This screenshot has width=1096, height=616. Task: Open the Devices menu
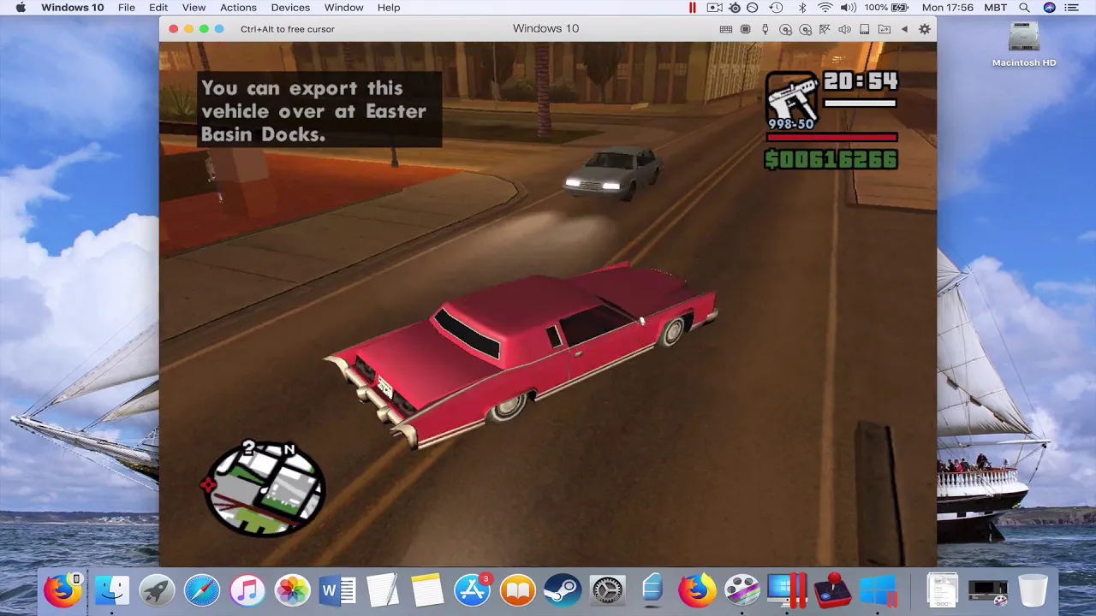[x=290, y=8]
